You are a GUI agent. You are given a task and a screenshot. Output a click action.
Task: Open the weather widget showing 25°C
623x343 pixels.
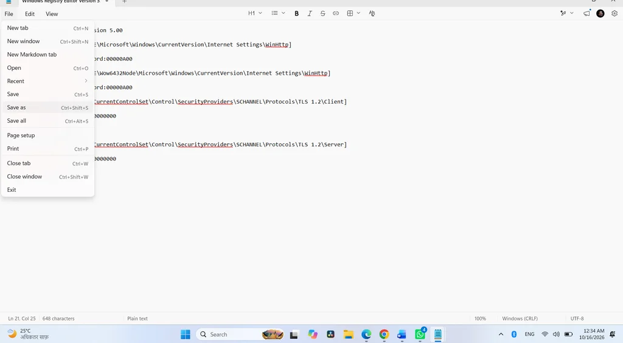point(28,334)
